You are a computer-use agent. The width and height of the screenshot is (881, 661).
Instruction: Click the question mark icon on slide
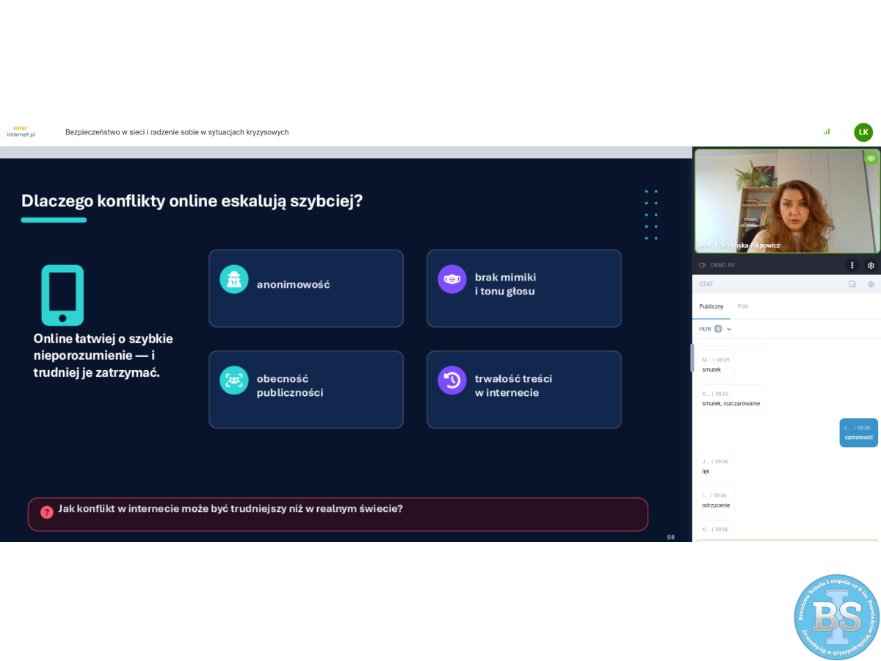coord(47,512)
